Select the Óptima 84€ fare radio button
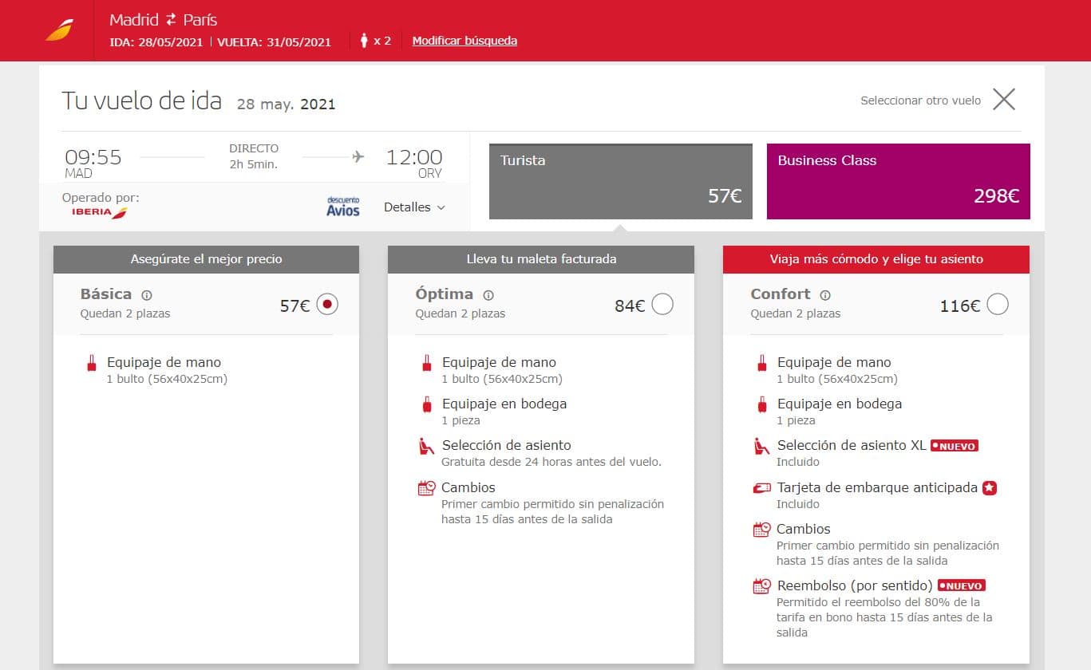Image resolution: width=1091 pixels, height=670 pixels. pos(662,305)
